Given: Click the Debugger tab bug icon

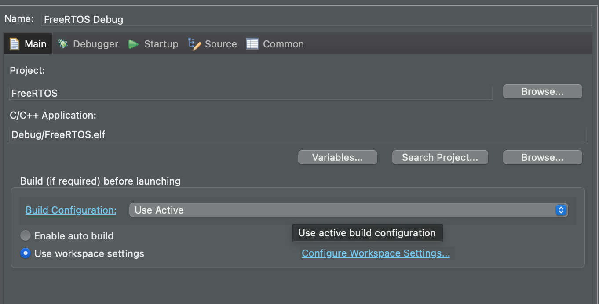Looking at the screenshot, I should (63, 44).
